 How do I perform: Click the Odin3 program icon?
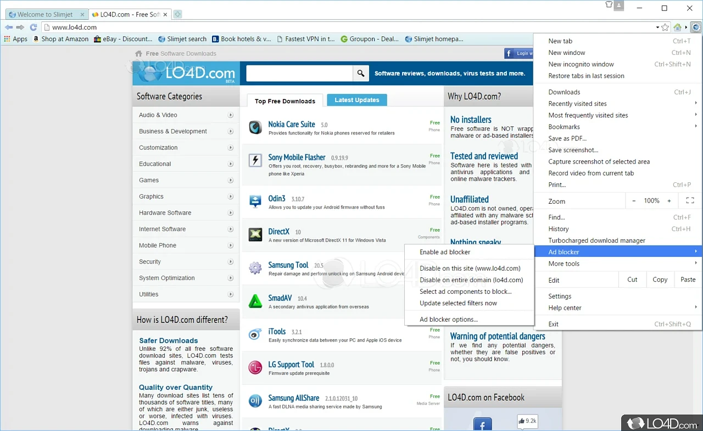[255, 201]
